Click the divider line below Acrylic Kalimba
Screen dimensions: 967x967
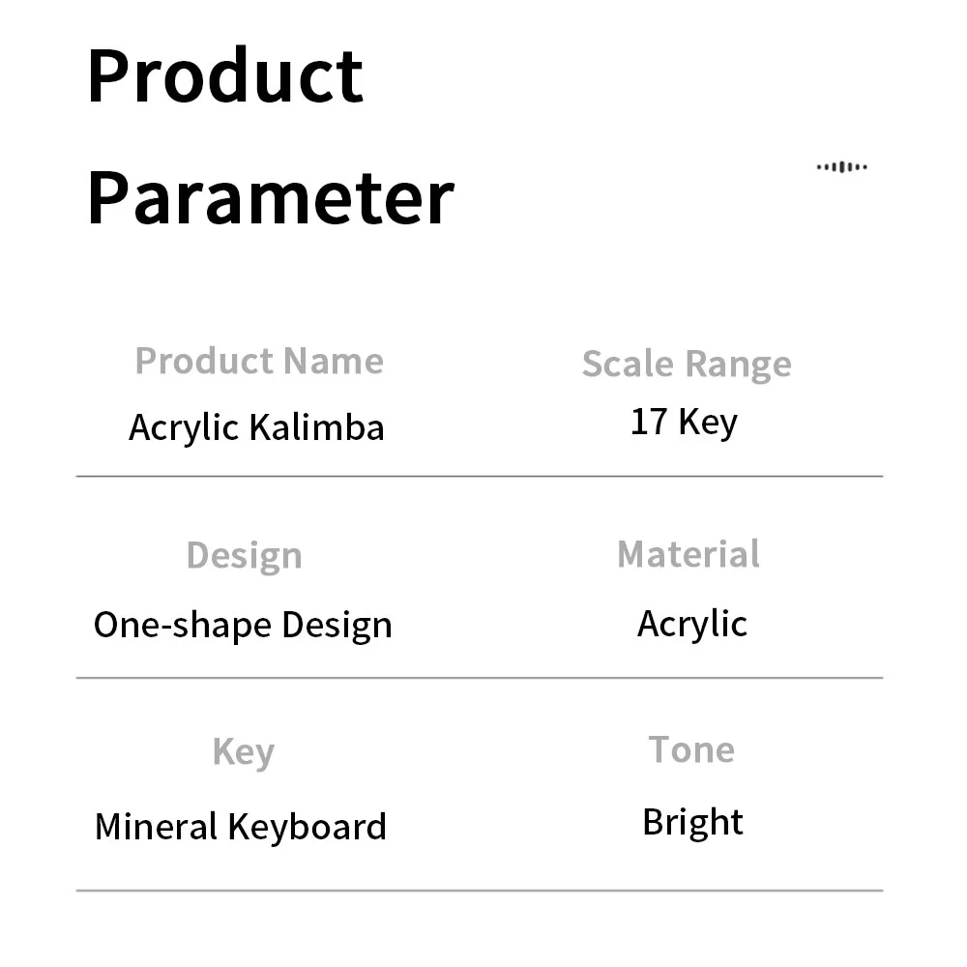pyautogui.click(x=480, y=476)
